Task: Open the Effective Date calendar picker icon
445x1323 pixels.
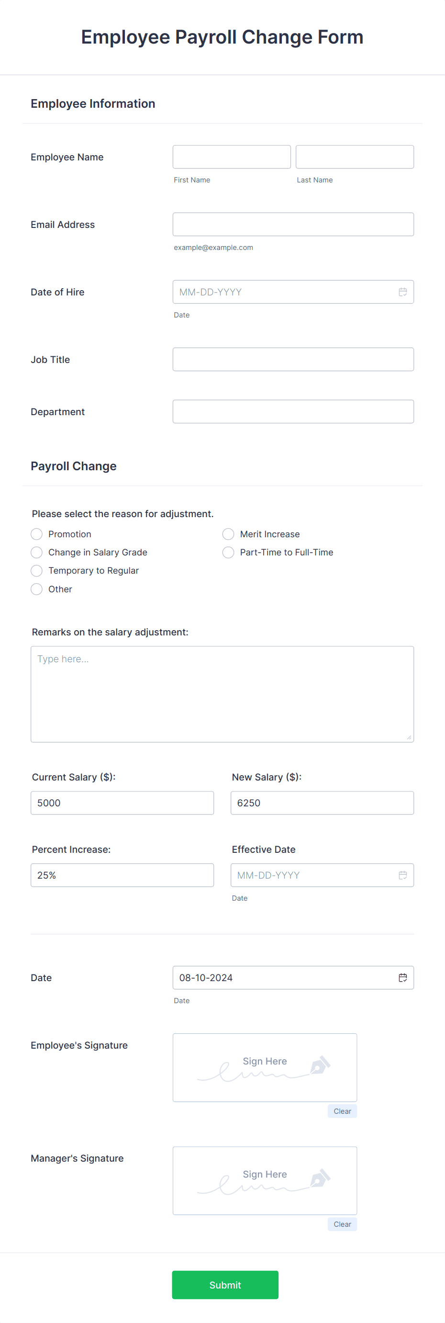Action: 403,875
